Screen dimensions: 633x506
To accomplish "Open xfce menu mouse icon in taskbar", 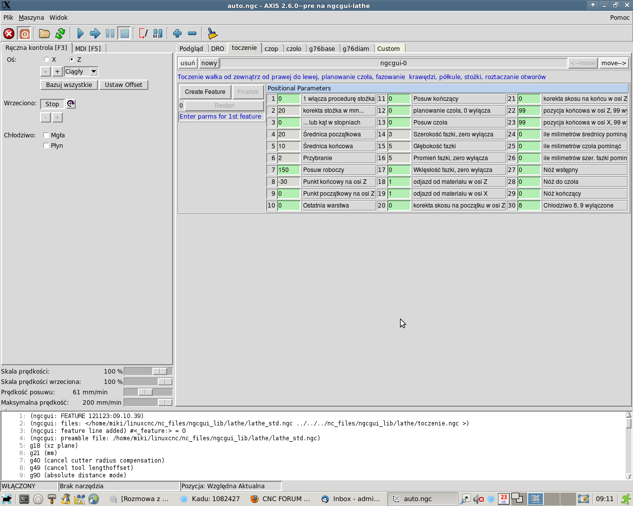I will click(7, 499).
